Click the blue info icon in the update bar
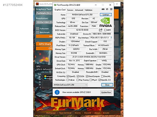Screen dimensions: 157x117 (x=57, y=92)
